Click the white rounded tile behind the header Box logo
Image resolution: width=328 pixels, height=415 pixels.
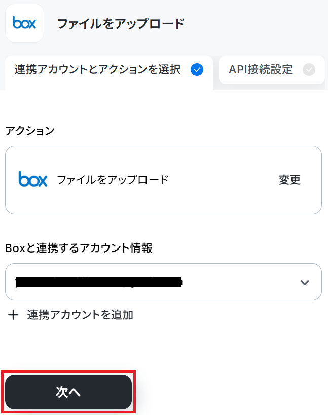pos(24,23)
